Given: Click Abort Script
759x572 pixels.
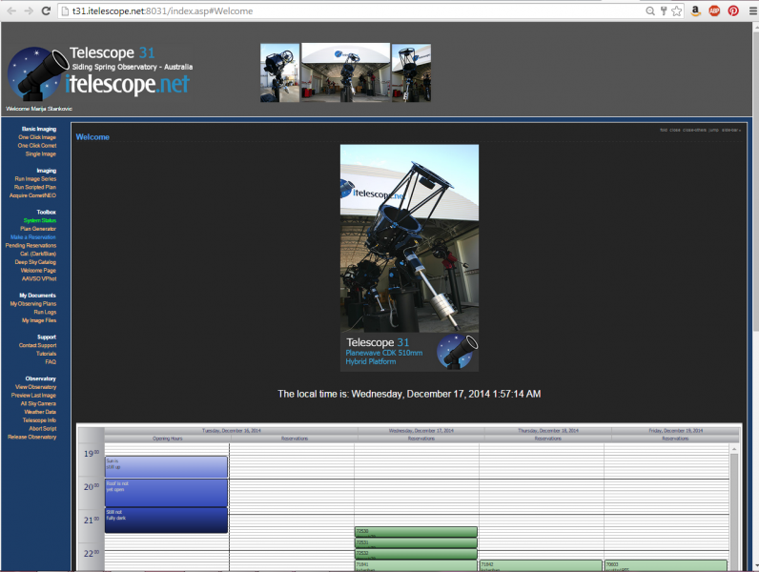Looking at the screenshot, I should click(x=43, y=429).
